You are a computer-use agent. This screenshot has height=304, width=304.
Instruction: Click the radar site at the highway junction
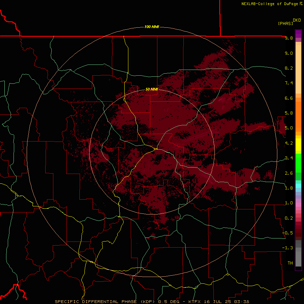[156, 149]
